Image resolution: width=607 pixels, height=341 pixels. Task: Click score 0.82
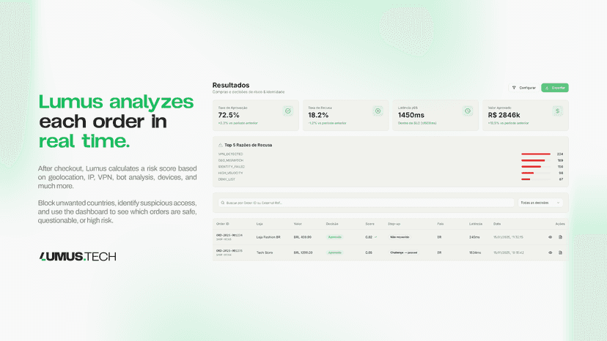point(369,237)
